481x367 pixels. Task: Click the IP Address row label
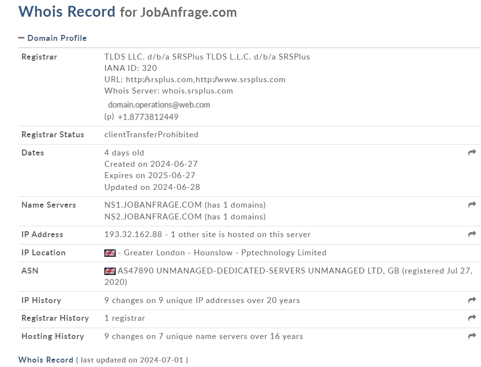click(x=42, y=235)
